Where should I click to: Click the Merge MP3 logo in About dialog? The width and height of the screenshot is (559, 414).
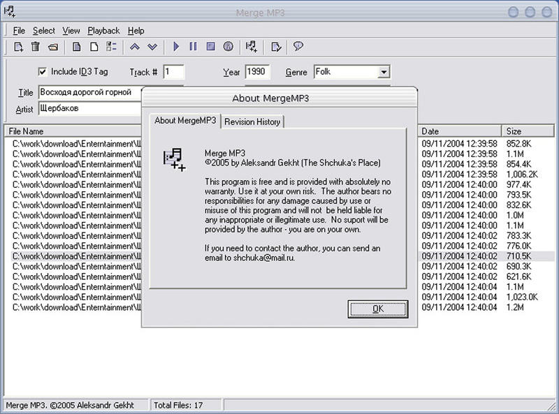click(175, 160)
